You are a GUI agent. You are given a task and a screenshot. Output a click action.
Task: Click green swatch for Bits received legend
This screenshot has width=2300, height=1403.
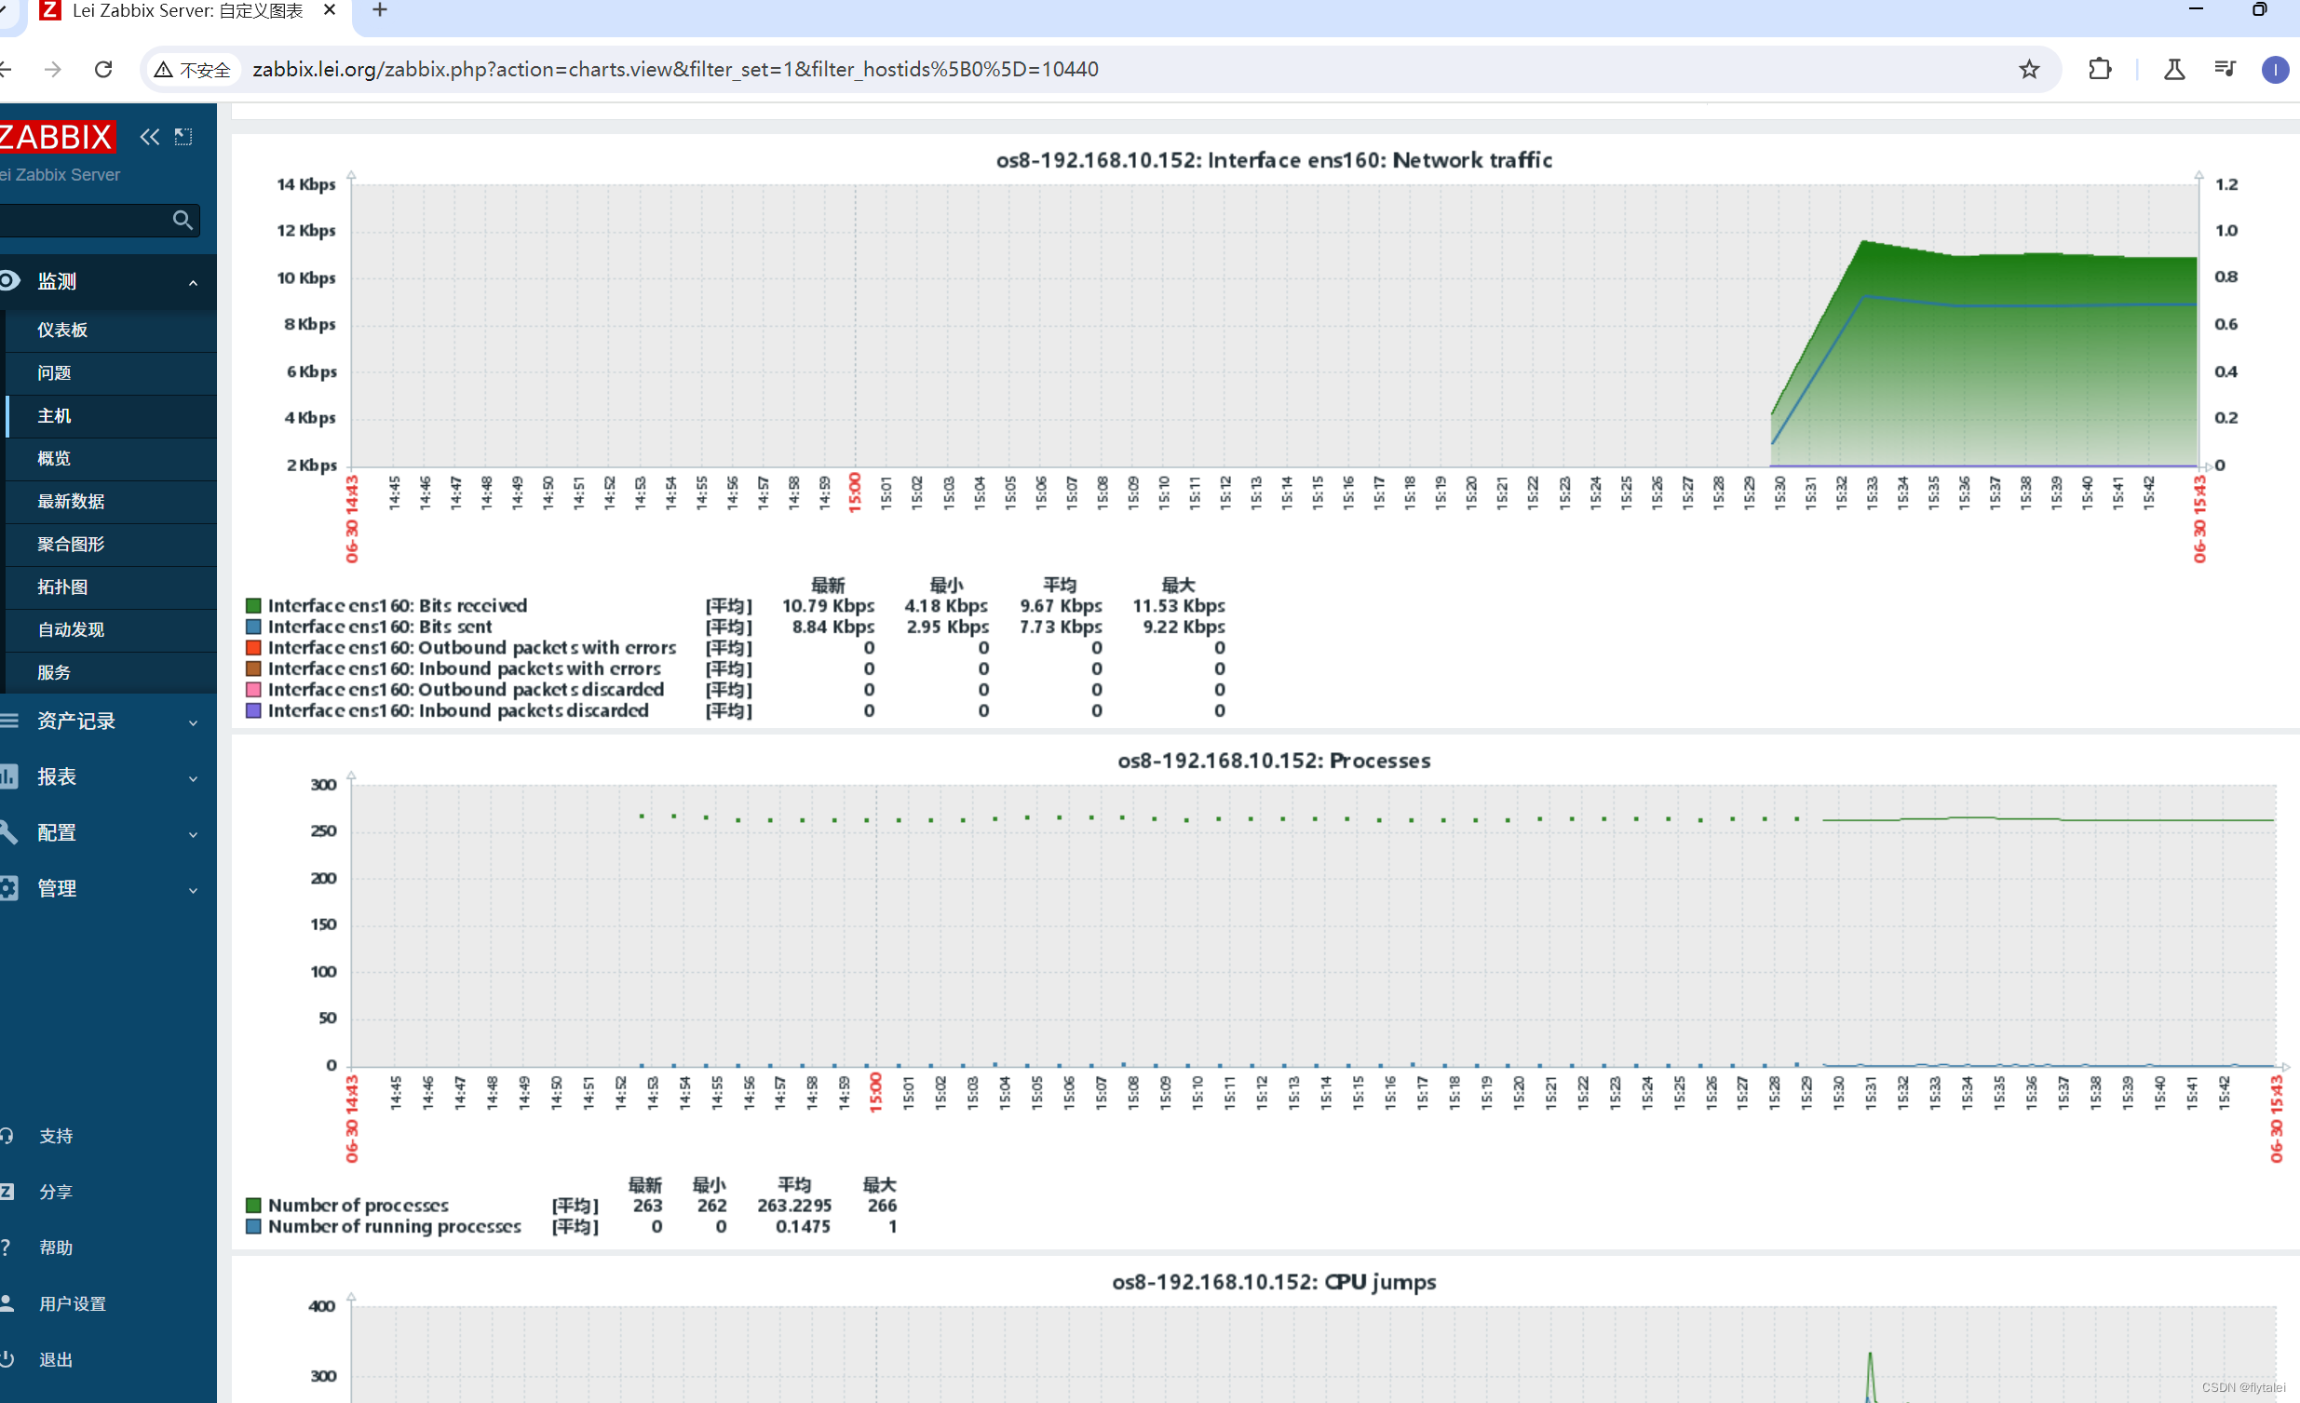tap(253, 606)
